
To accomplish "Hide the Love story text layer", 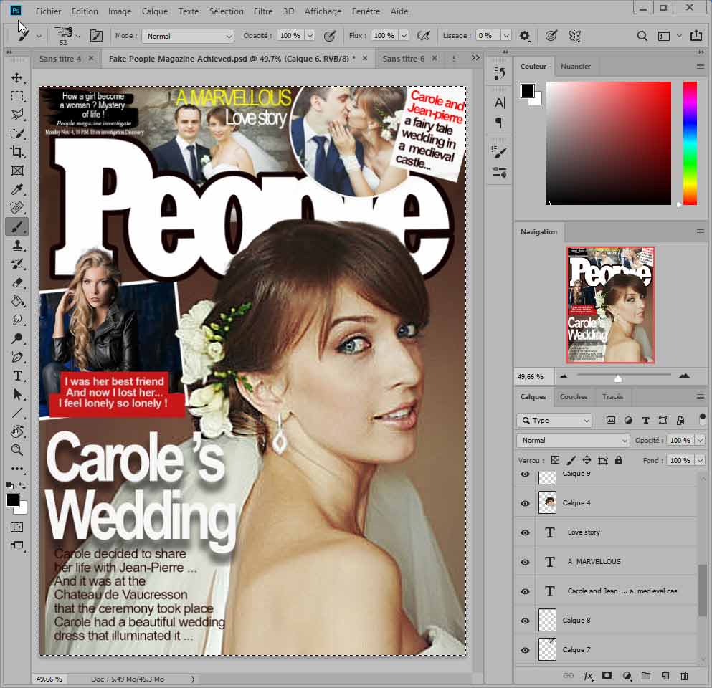I will click(x=525, y=532).
